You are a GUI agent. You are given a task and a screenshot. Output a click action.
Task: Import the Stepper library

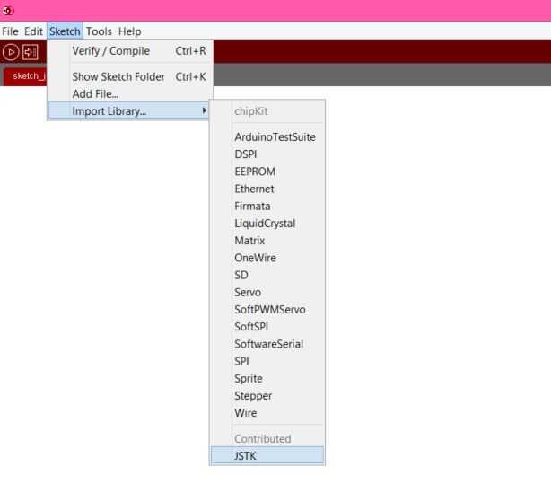pos(267,396)
